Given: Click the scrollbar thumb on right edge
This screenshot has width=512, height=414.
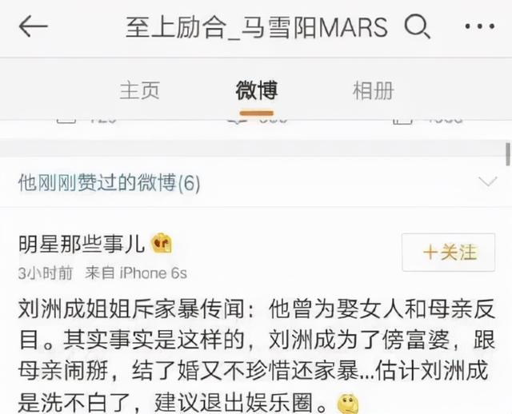Looking at the screenshot, I should coord(508,153).
